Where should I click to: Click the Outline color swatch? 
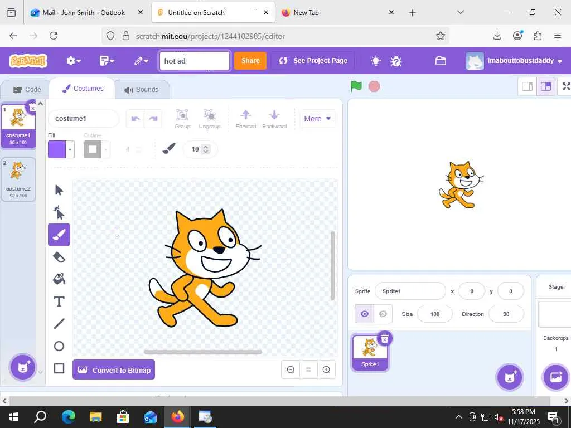tap(93, 149)
